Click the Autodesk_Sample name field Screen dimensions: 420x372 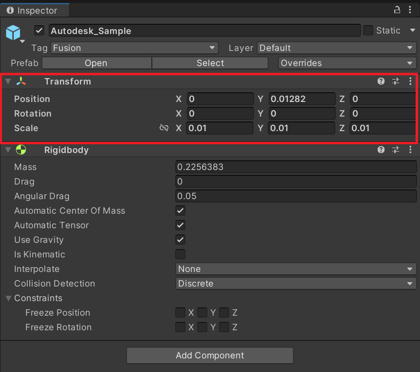tap(204, 31)
